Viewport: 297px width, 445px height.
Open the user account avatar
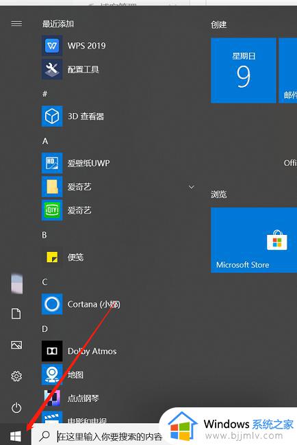[16, 283]
